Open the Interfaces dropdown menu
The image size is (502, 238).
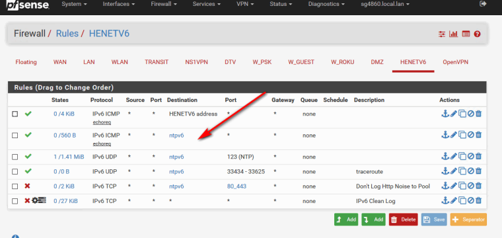(119, 4)
